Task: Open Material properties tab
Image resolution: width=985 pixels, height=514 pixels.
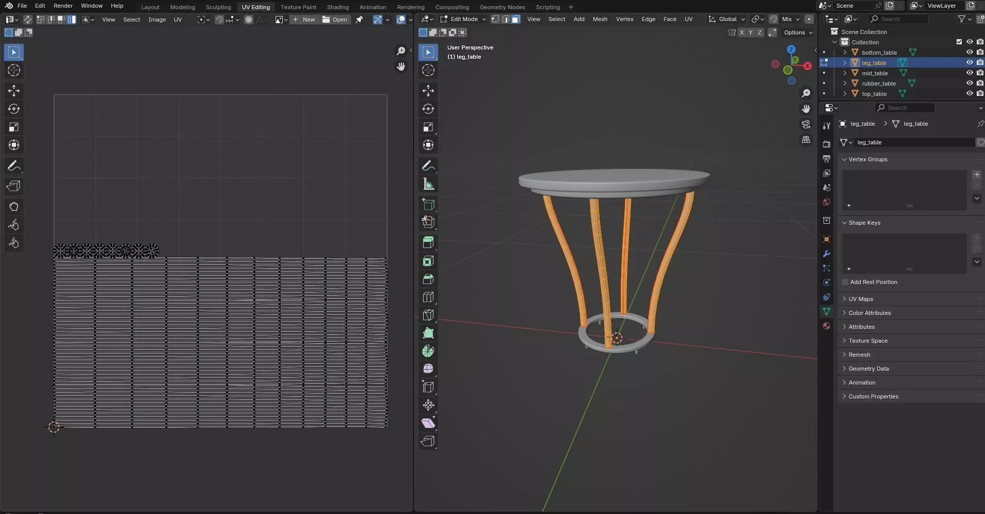Action: coord(827,326)
